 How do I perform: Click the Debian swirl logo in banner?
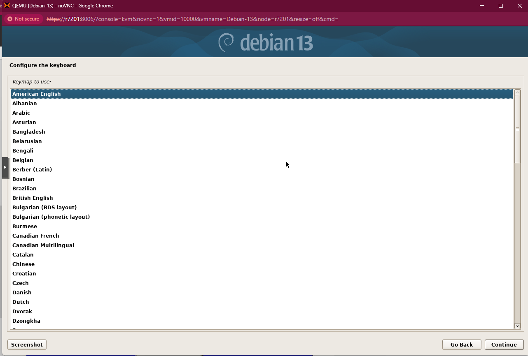coord(226,43)
